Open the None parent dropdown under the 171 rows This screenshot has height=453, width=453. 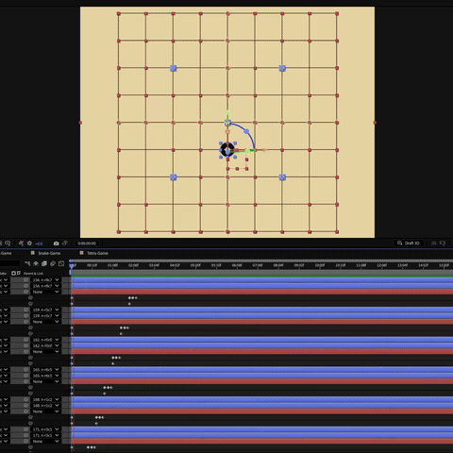(x=45, y=441)
